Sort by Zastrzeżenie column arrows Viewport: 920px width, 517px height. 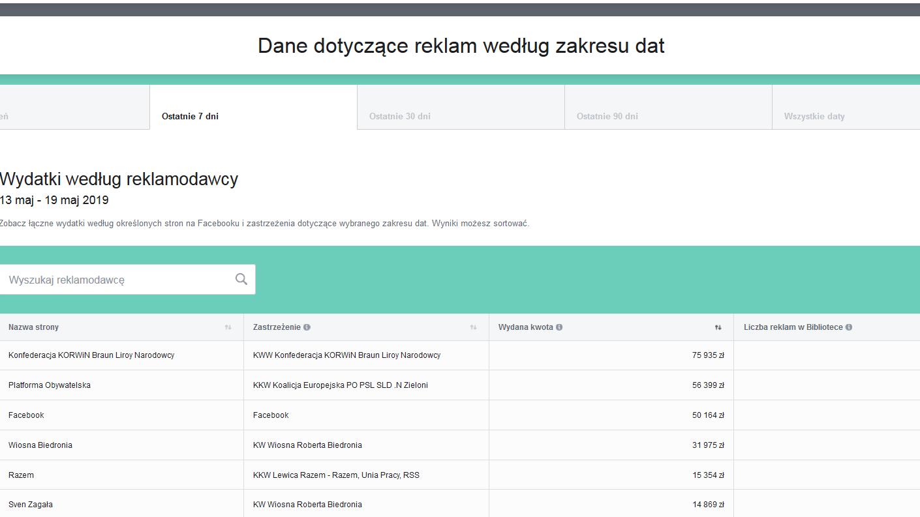(x=473, y=327)
